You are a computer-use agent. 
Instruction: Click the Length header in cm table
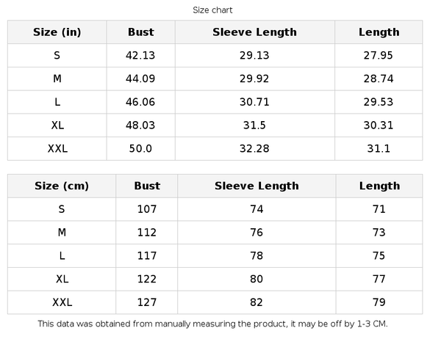coord(379,186)
